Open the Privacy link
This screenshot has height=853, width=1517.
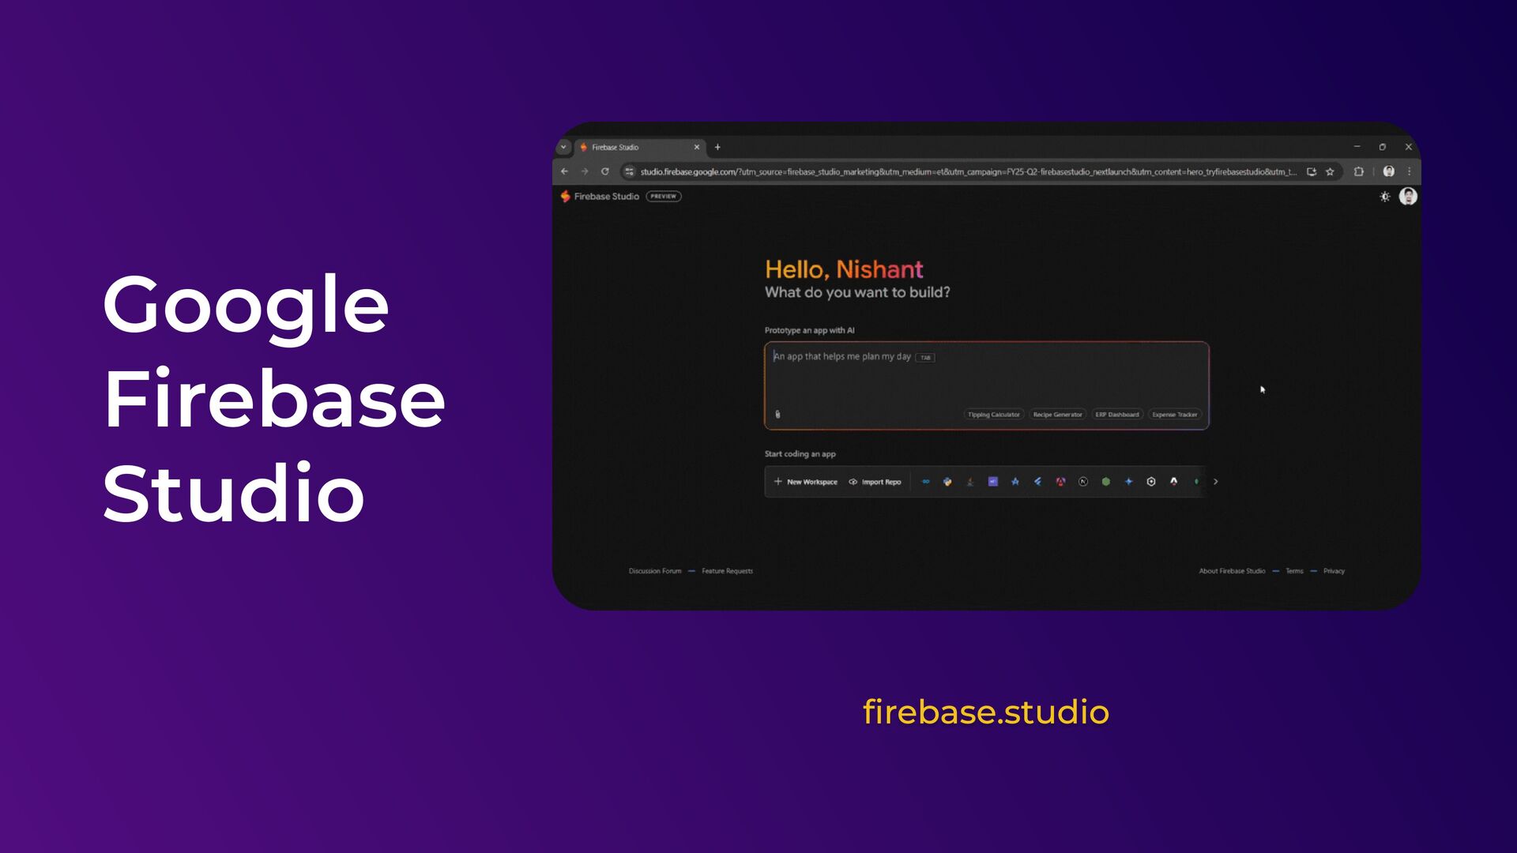[1334, 570]
